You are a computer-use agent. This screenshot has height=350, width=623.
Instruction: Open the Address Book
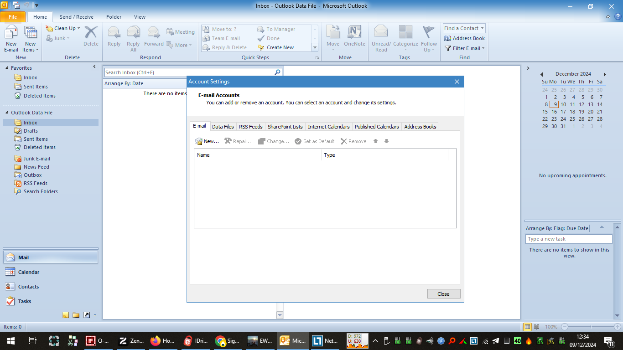(x=464, y=38)
